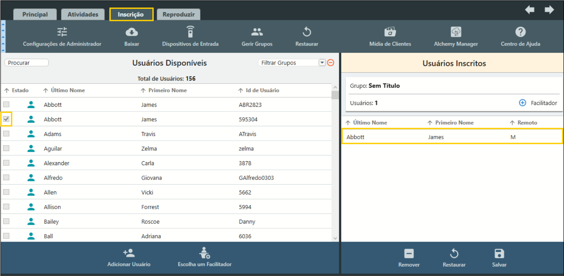
Task: Check the checkbox for Adams Travis
Action: (6, 134)
